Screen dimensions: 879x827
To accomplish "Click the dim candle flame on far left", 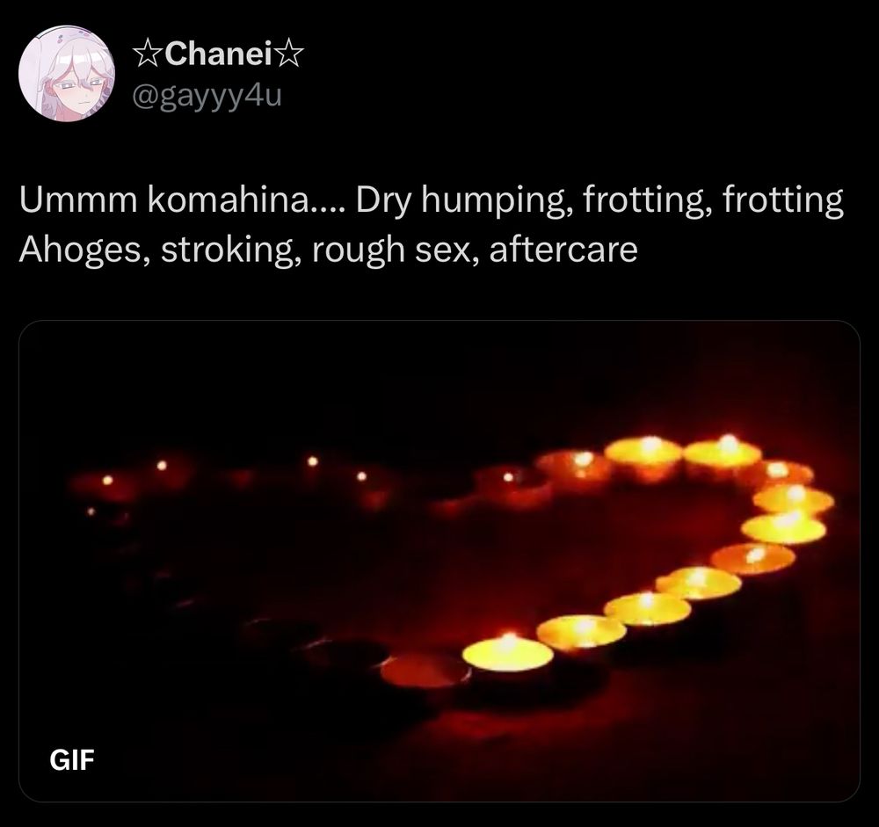I will (107, 481).
